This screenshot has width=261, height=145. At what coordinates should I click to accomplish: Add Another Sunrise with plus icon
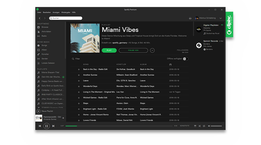pyautogui.click(x=79, y=75)
